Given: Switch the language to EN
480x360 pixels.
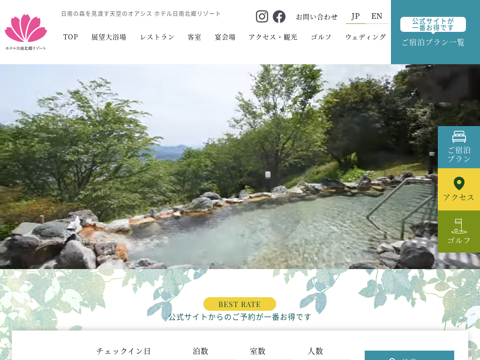Looking at the screenshot, I should tap(376, 16).
